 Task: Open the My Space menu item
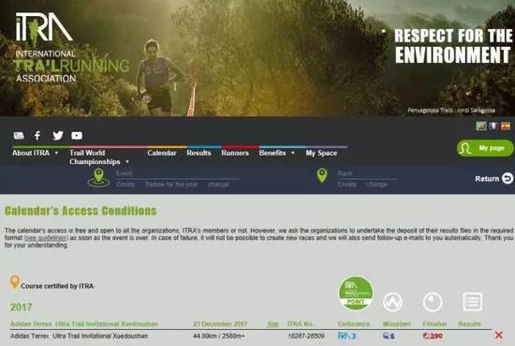click(x=321, y=153)
